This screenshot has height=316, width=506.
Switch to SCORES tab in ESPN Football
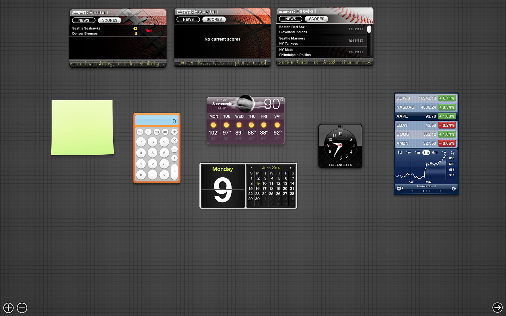point(110,20)
